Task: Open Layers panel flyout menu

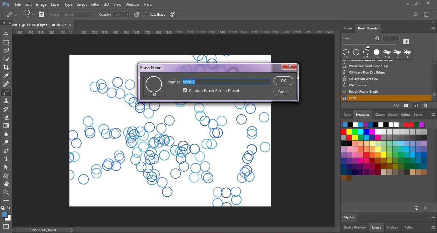Action: pos(433,228)
